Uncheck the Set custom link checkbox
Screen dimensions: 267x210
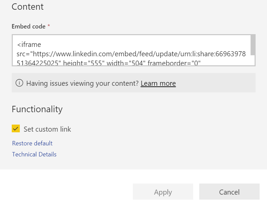tap(15, 129)
